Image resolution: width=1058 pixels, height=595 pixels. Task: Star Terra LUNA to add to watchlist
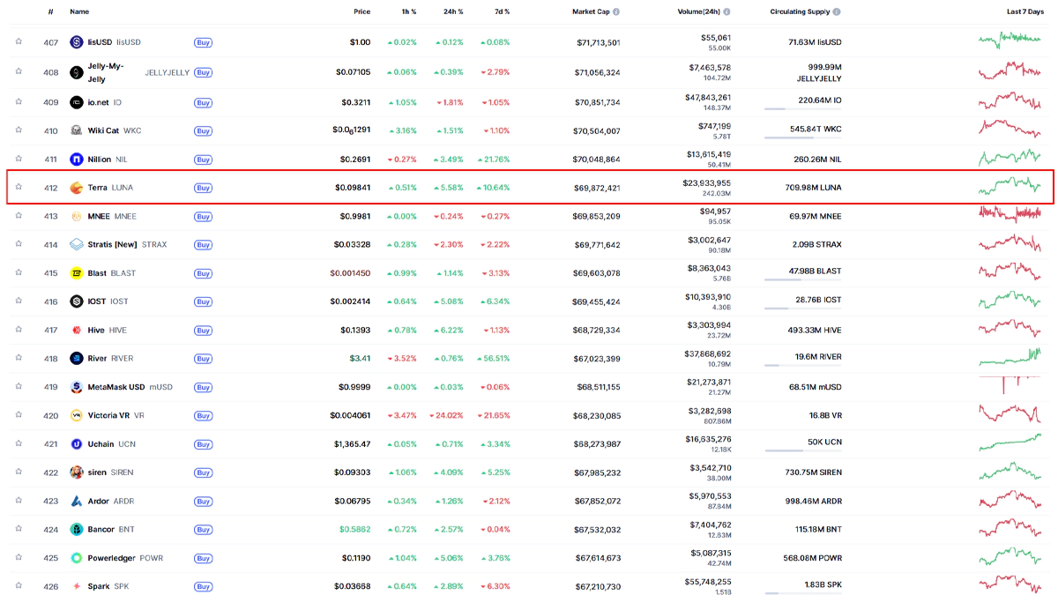[x=18, y=188]
